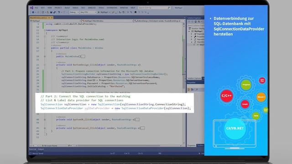Click the Properties bottom tab

[192, 145]
